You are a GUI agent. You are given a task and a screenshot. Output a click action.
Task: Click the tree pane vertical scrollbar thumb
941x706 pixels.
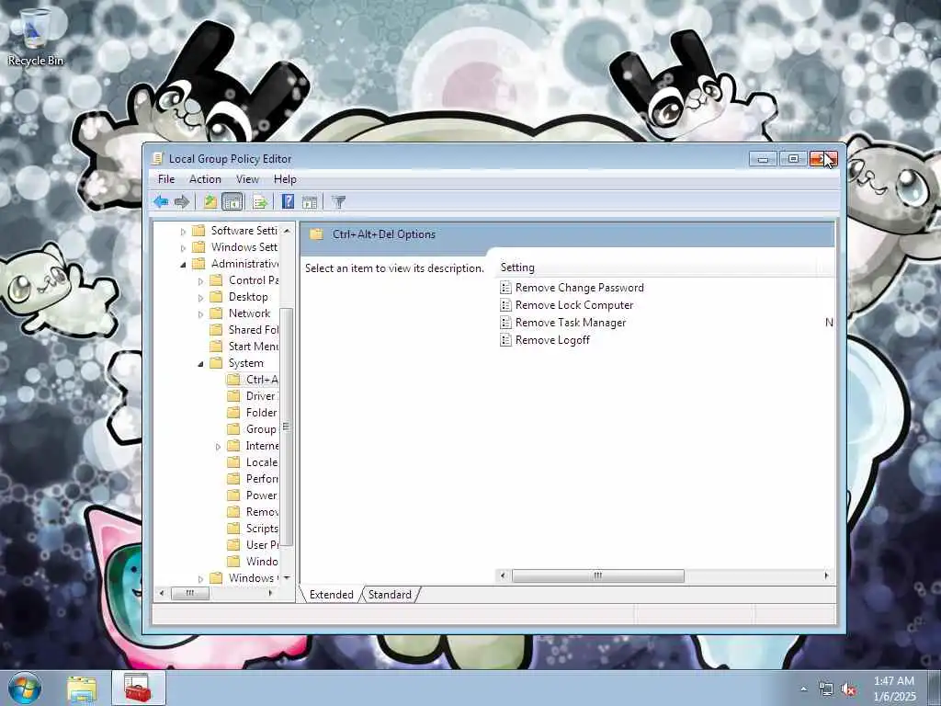[x=287, y=427]
